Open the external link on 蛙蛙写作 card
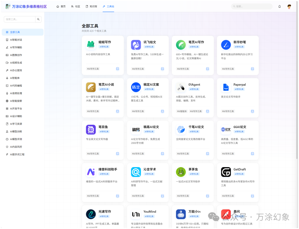299x229 pixels. click(117, 68)
